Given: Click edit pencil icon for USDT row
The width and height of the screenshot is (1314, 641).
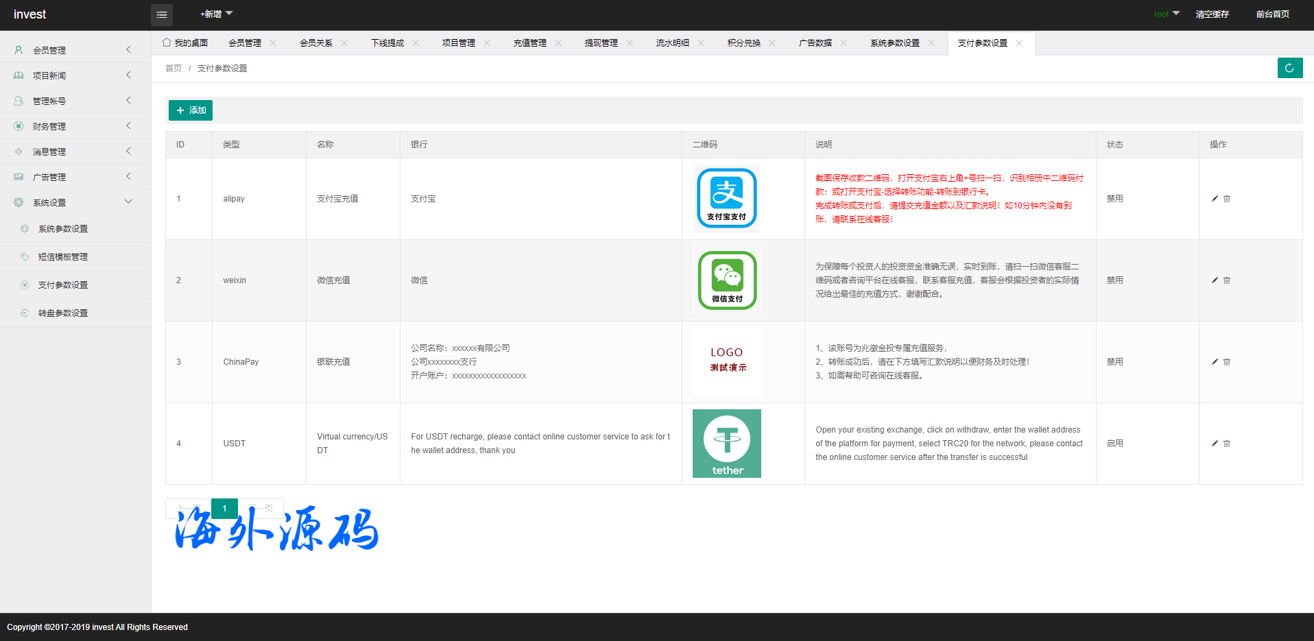Looking at the screenshot, I should coord(1215,444).
